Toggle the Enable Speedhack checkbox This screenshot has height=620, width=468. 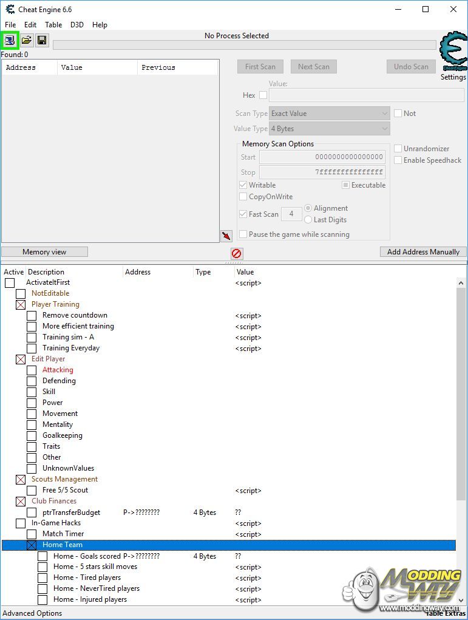(398, 160)
